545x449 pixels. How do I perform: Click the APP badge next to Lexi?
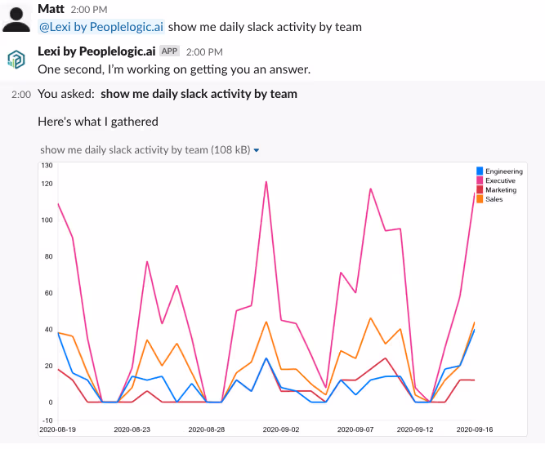[170, 51]
